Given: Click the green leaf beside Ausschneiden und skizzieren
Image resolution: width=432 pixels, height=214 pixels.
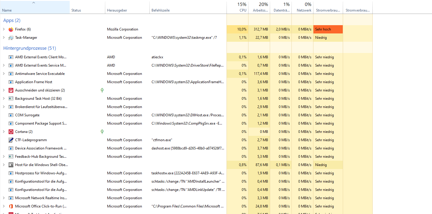Looking at the screenshot, I should click(102, 90).
